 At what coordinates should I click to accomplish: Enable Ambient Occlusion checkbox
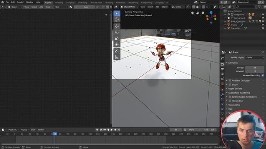[x=230, y=81]
